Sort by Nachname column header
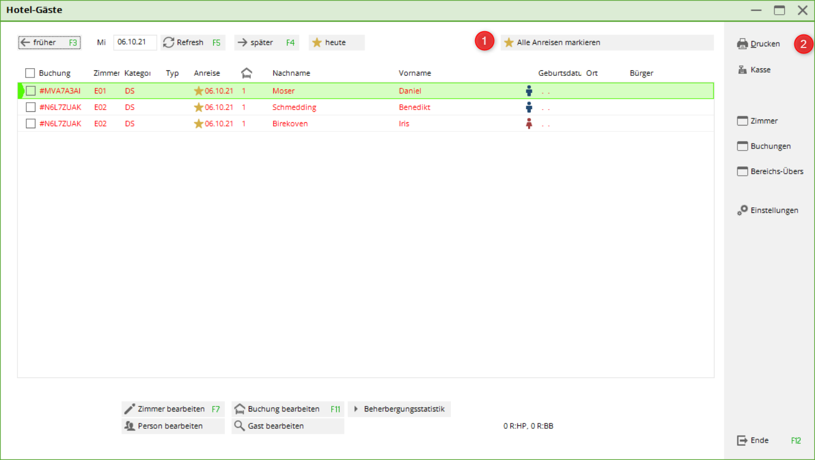This screenshot has height=460, width=815. (291, 73)
